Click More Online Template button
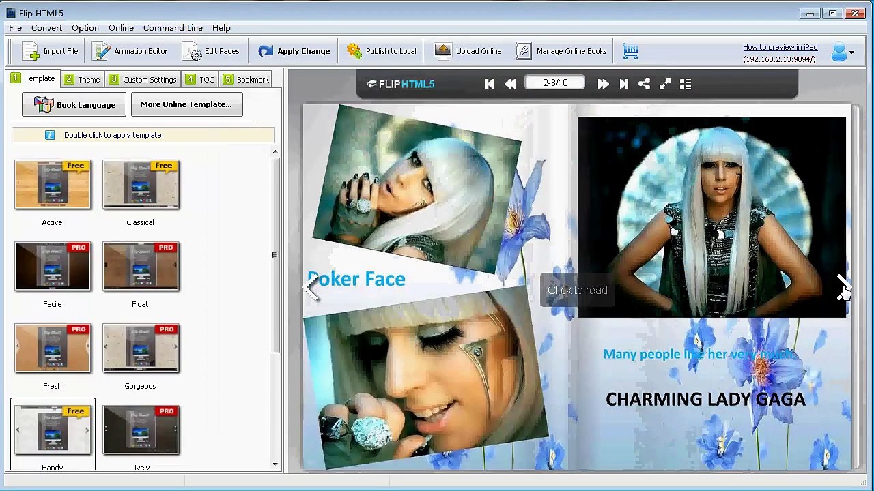 186,104
